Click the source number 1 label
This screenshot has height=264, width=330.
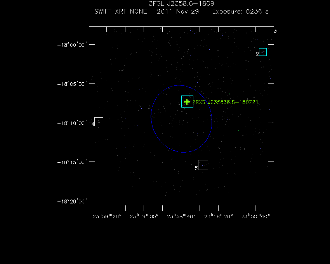(179, 106)
